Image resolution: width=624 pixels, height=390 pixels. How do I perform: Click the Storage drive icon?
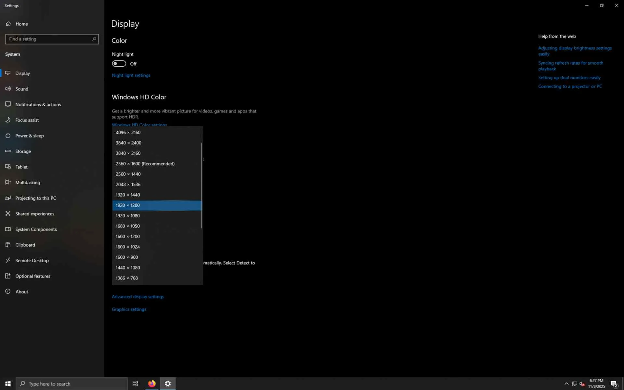click(8, 151)
